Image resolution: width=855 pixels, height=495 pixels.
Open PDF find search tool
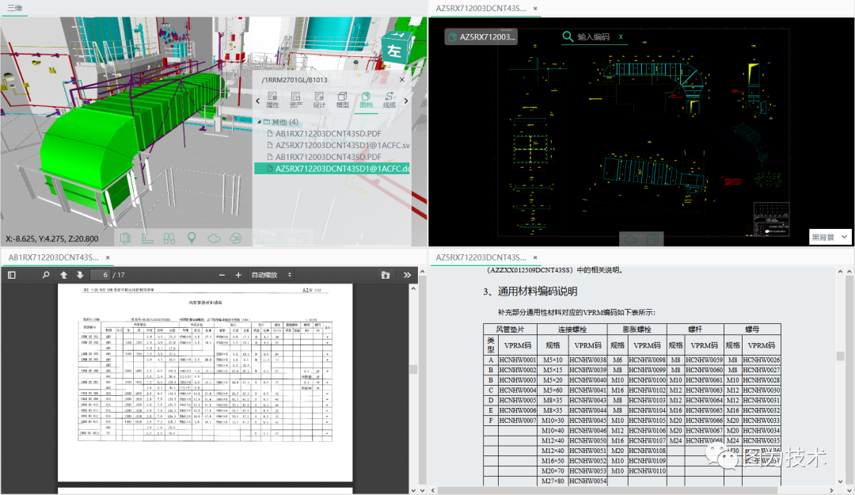(x=46, y=275)
